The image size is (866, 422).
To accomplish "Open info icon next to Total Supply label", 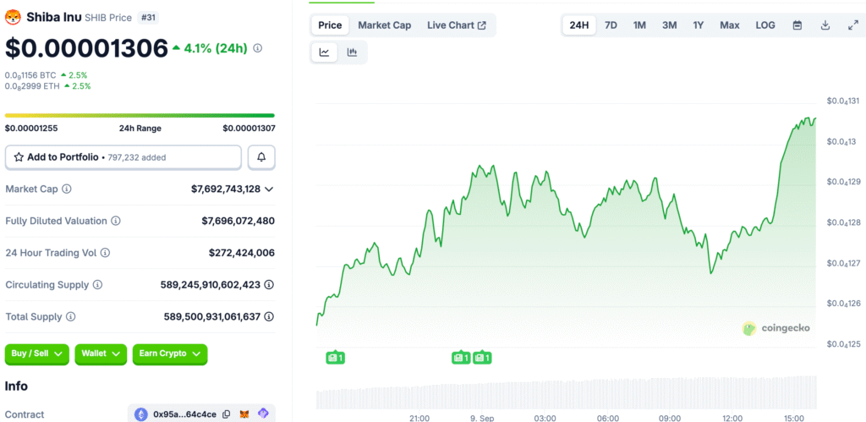I will click(71, 317).
